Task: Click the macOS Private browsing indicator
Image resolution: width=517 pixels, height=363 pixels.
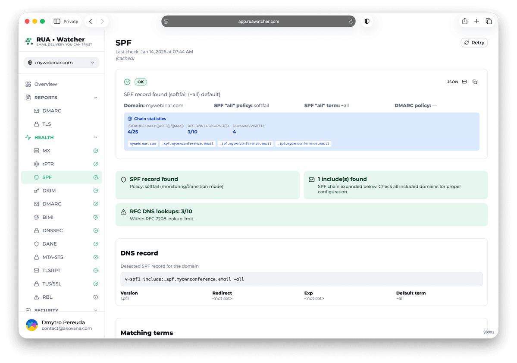Action: (x=66, y=21)
